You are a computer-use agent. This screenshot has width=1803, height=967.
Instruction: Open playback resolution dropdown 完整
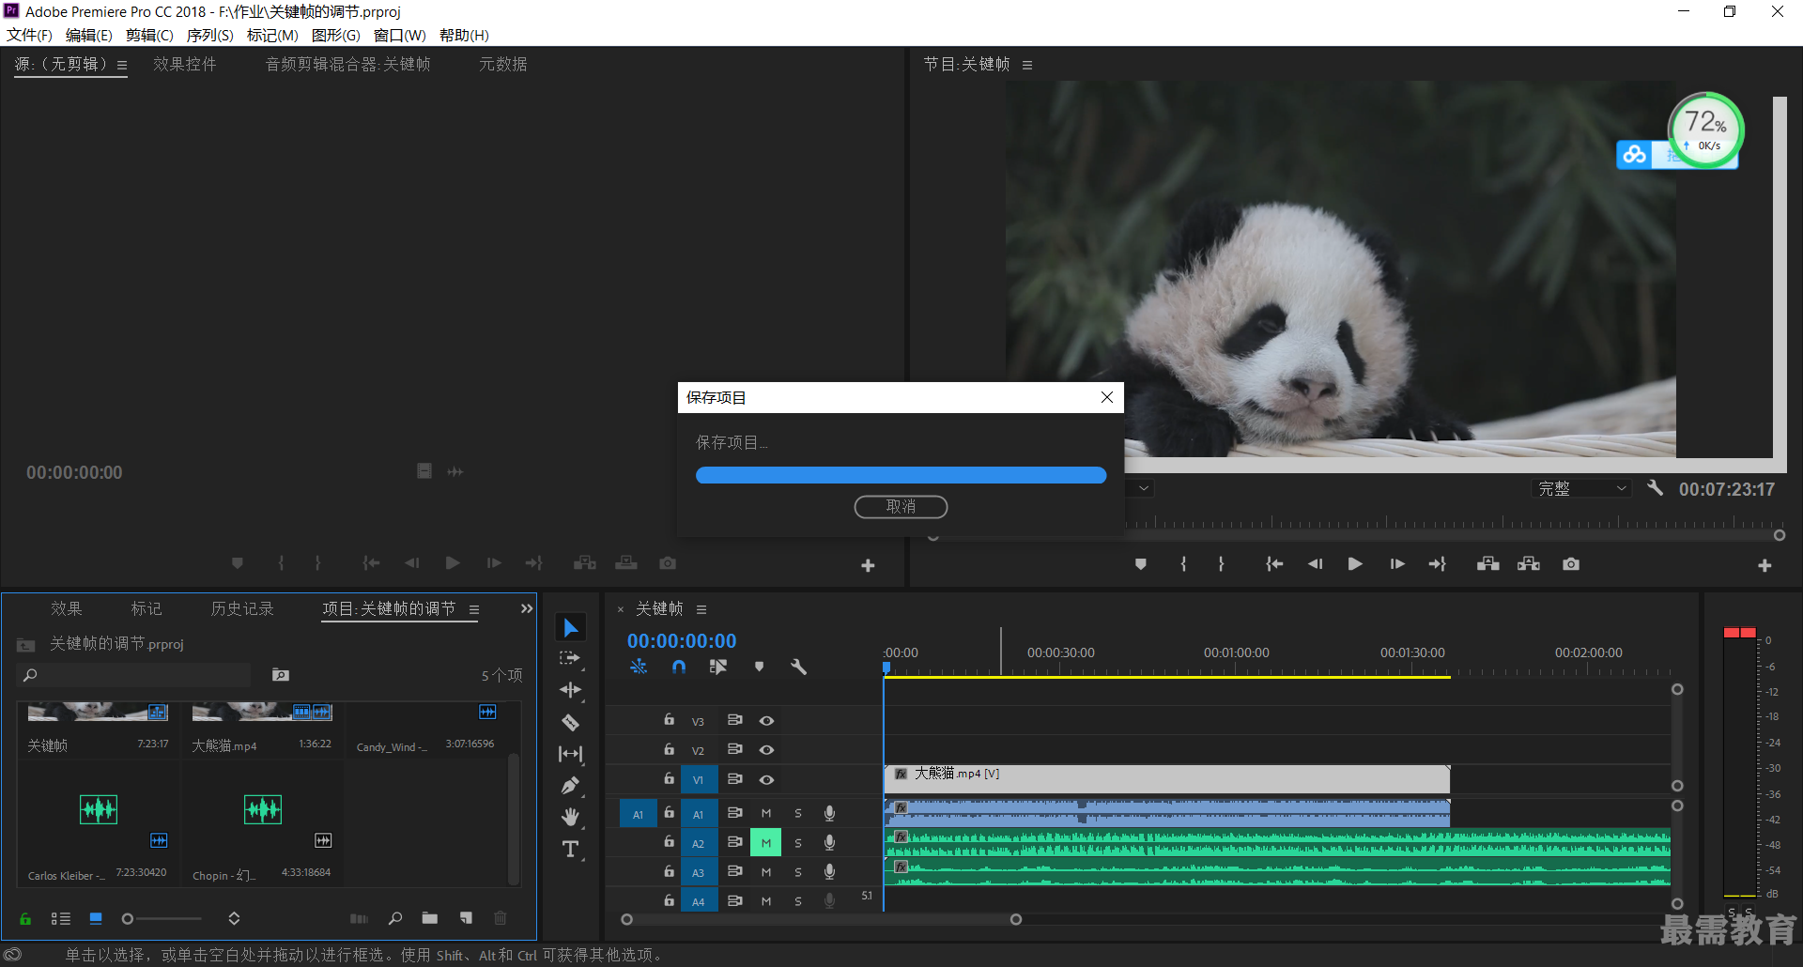1580,488
